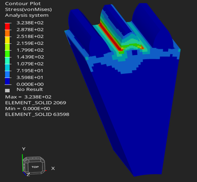Select the legend value 1.079E+02
The image size is (197, 182).
30,64
